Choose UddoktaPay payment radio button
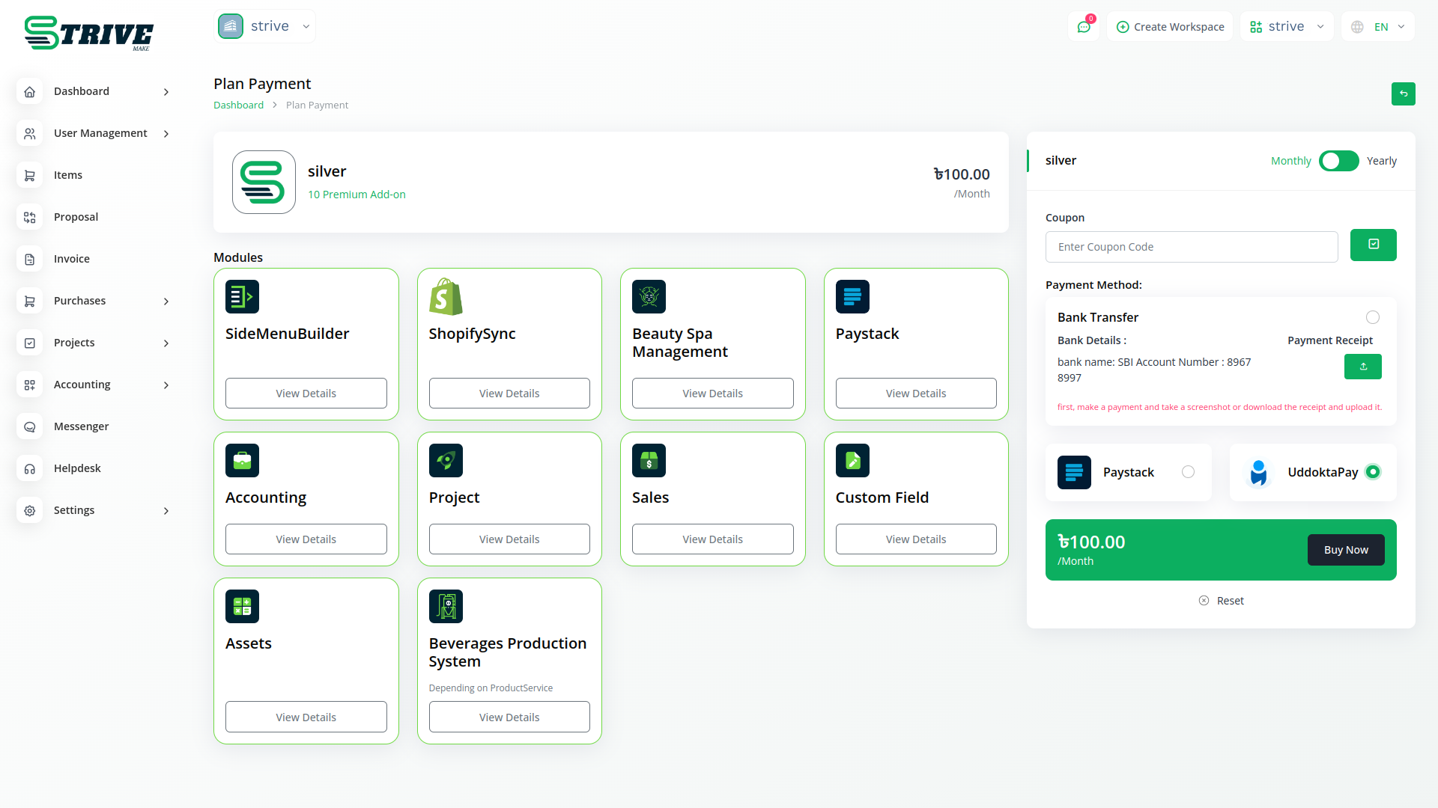 [x=1372, y=472]
